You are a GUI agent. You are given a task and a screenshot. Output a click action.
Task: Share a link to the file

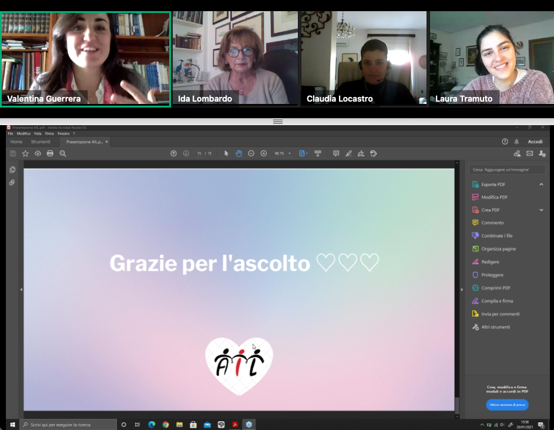coord(517,153)
